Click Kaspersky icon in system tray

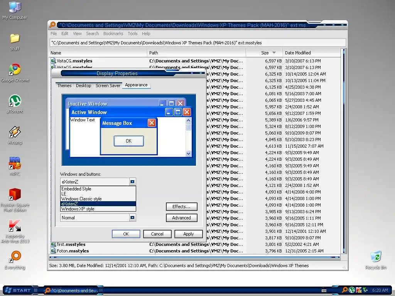tap(358, 290)
